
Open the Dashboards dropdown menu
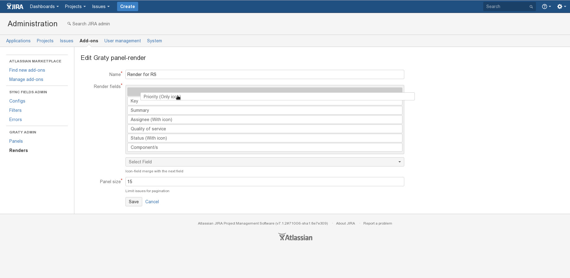click(x=44, y=6)
